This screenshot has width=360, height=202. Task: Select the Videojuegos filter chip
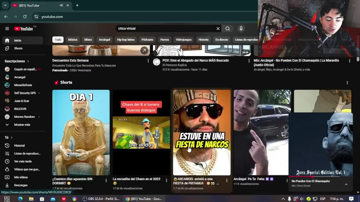coord(184,40)
